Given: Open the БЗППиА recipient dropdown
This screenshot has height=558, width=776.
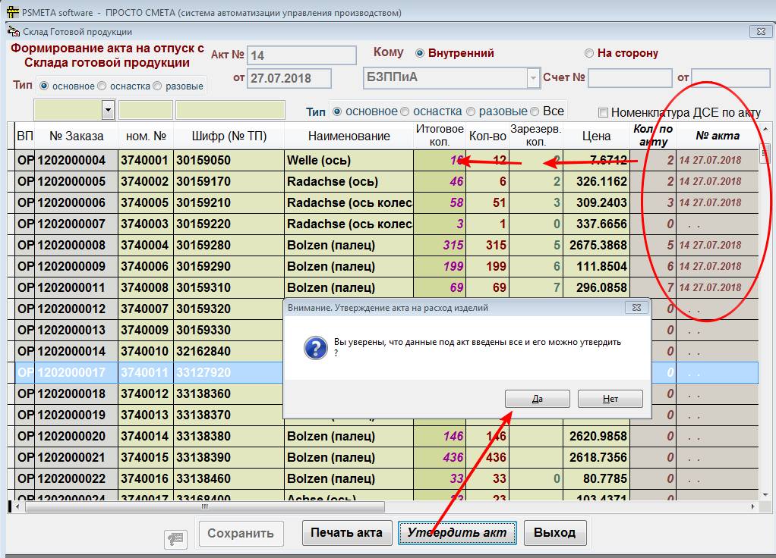Looking at the screenshot, I should pyautogui.click(x=532, y=78).
